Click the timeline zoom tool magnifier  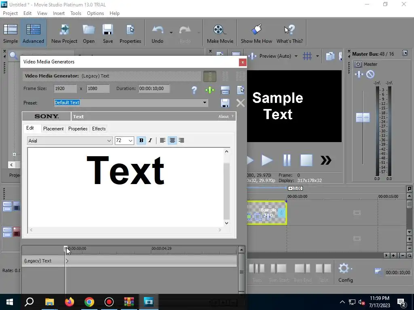(x=409, y=256)
